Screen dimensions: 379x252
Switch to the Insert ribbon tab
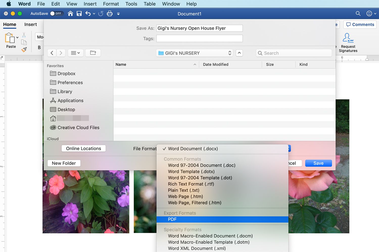(31, 24)
